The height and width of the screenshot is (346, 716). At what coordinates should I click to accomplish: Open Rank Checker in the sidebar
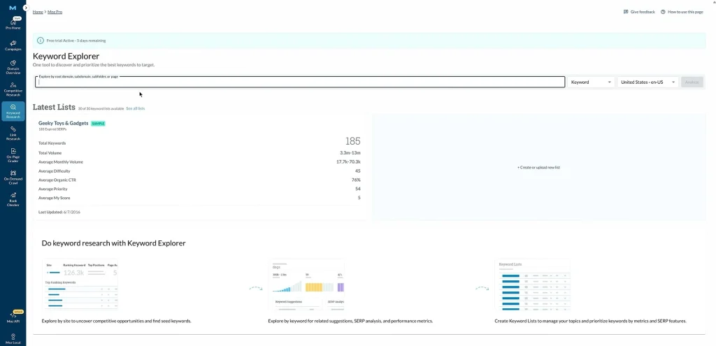click(13, 199)
